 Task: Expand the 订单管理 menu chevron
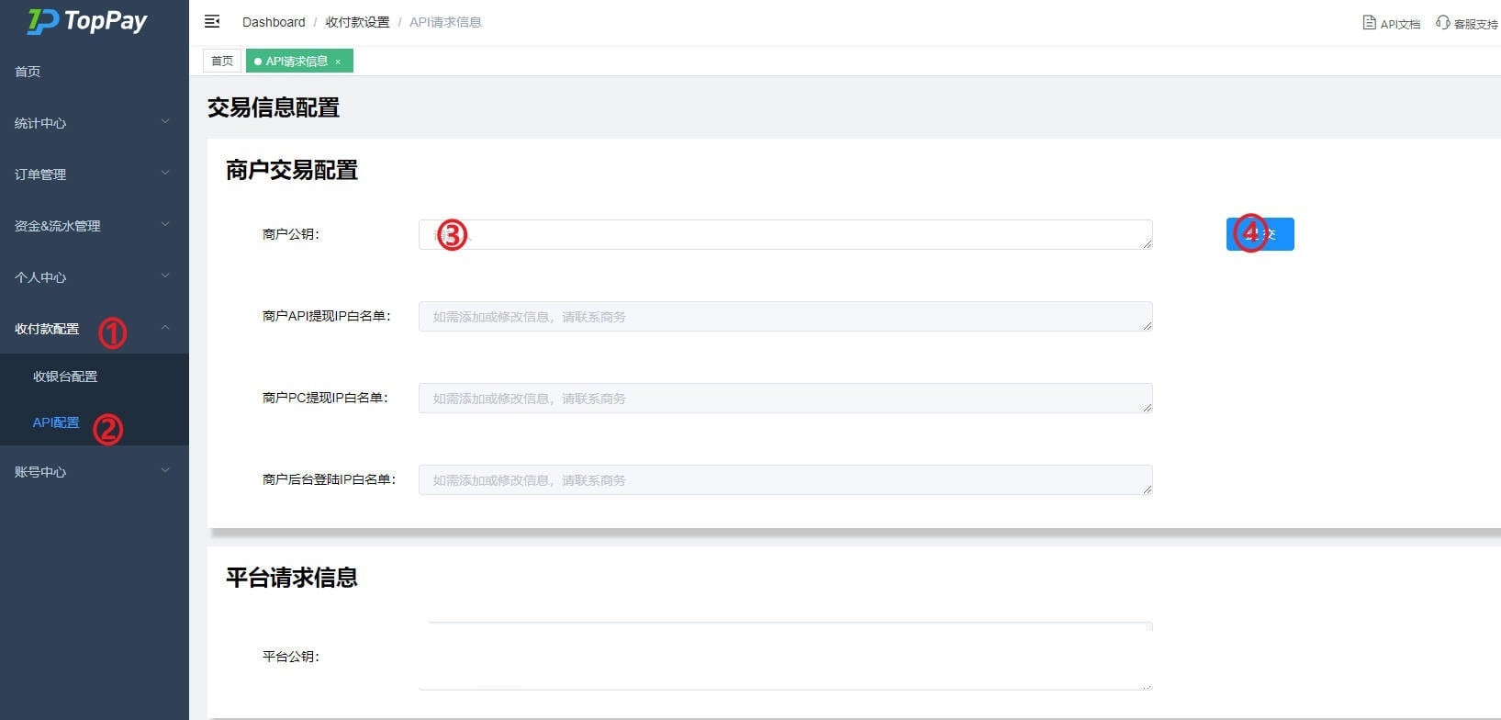pos(165,173)
